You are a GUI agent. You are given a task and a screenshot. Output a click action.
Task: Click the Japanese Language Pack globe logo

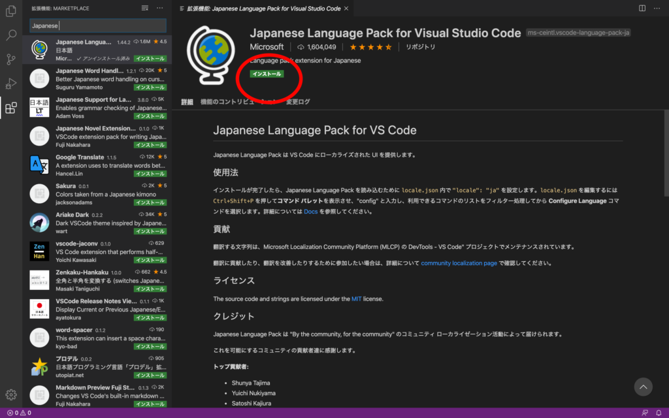(x=210, y=55)
